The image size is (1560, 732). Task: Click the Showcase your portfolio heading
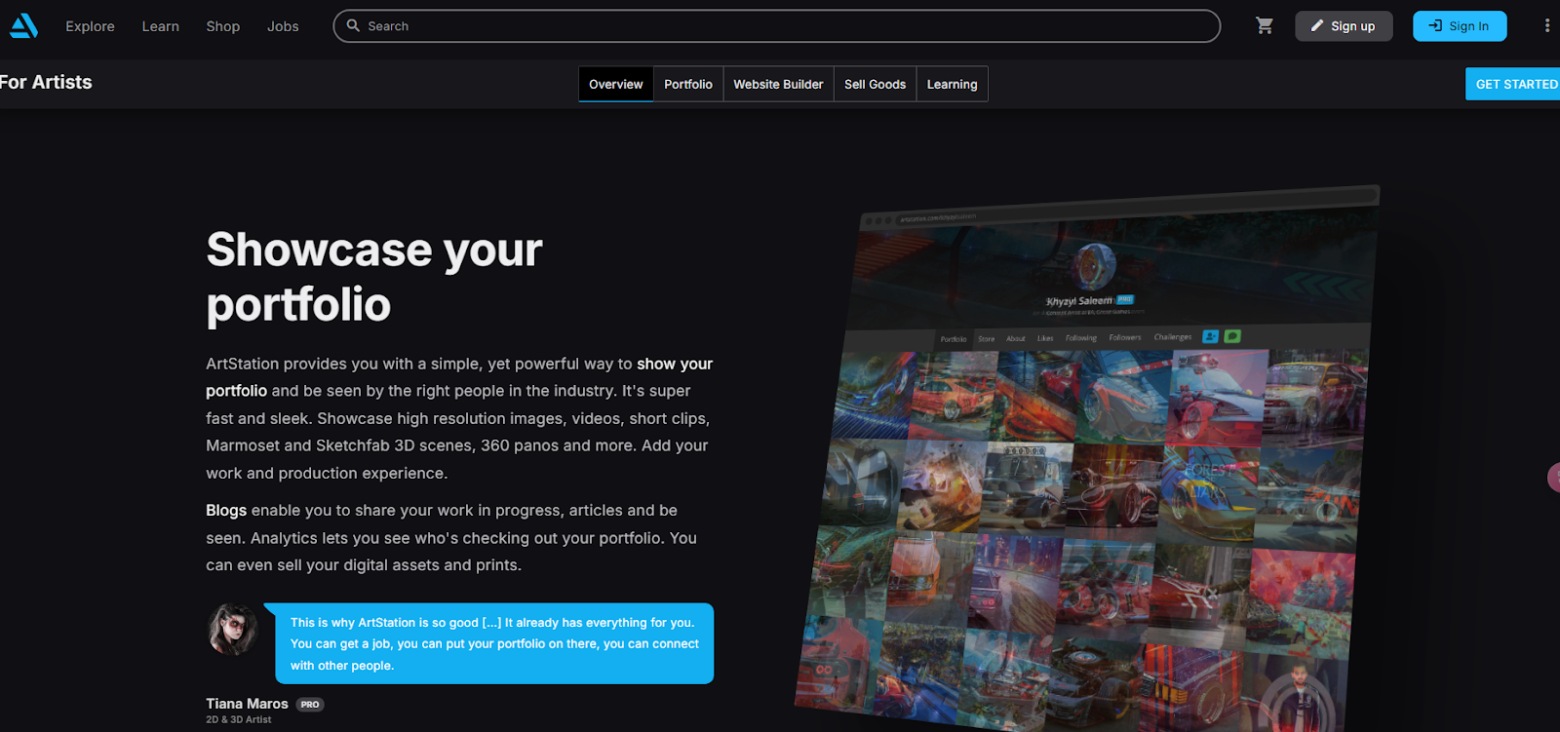coord(373,277)
